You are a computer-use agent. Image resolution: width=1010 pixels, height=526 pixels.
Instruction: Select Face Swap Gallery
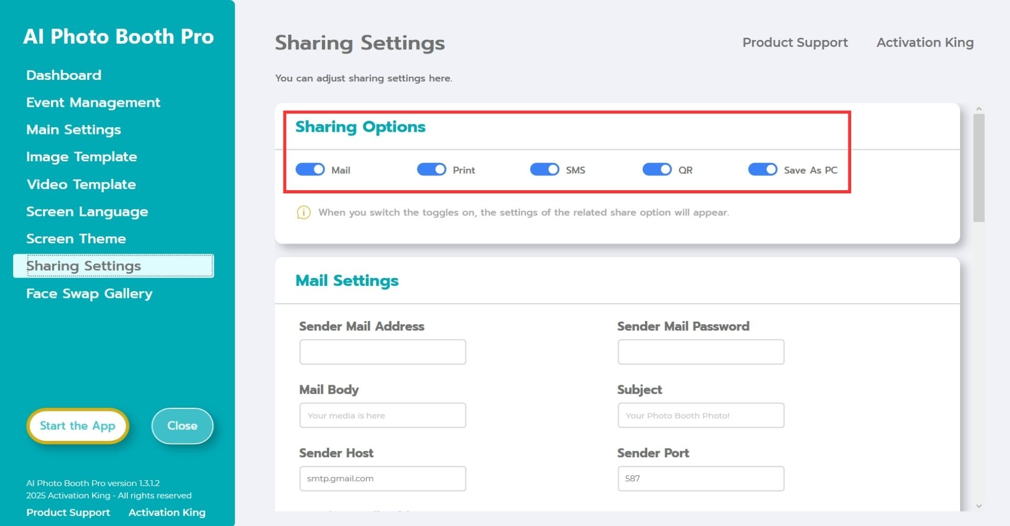point(89,293)
